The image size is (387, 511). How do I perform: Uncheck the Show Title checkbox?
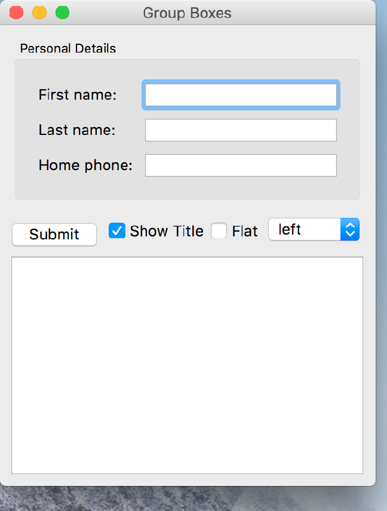click(x=117, y=230)
